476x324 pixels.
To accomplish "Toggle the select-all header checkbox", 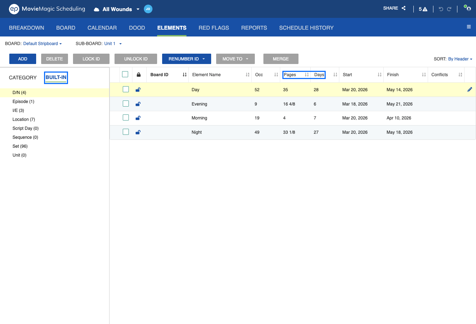I will (125, 74).
